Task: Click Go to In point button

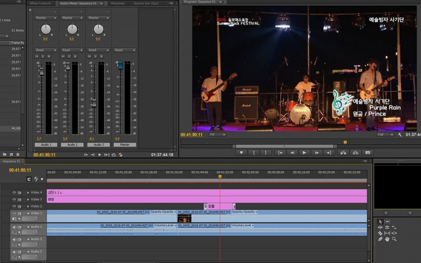Action: coord(280,153)
